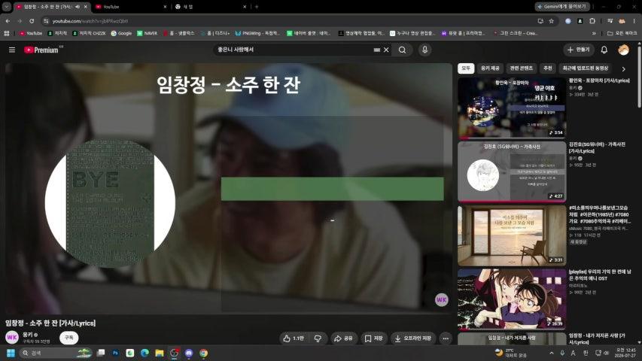Clear the search box with the X
642x361 pixels.
(x=386, y=50)
